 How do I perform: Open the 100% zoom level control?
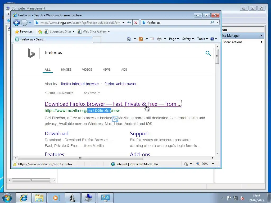(202, 164)
